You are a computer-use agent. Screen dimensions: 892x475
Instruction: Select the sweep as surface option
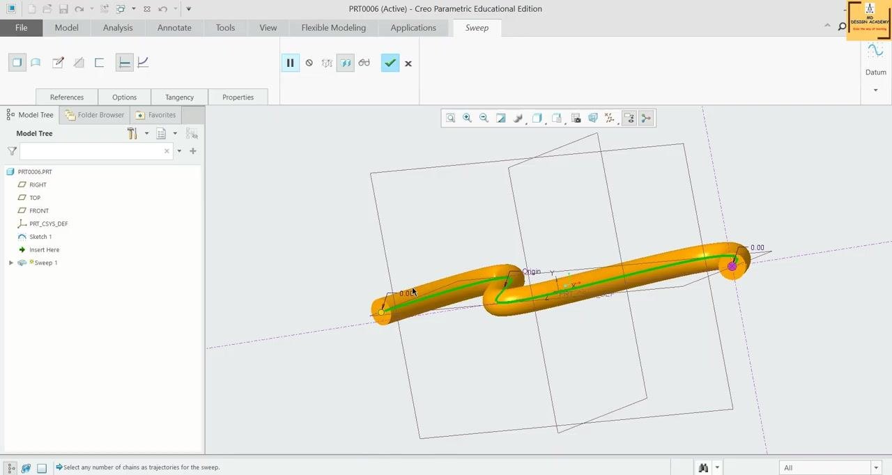click(36, 63)
